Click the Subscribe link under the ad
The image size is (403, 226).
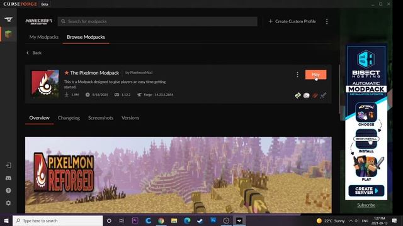[x=366, y=205]
